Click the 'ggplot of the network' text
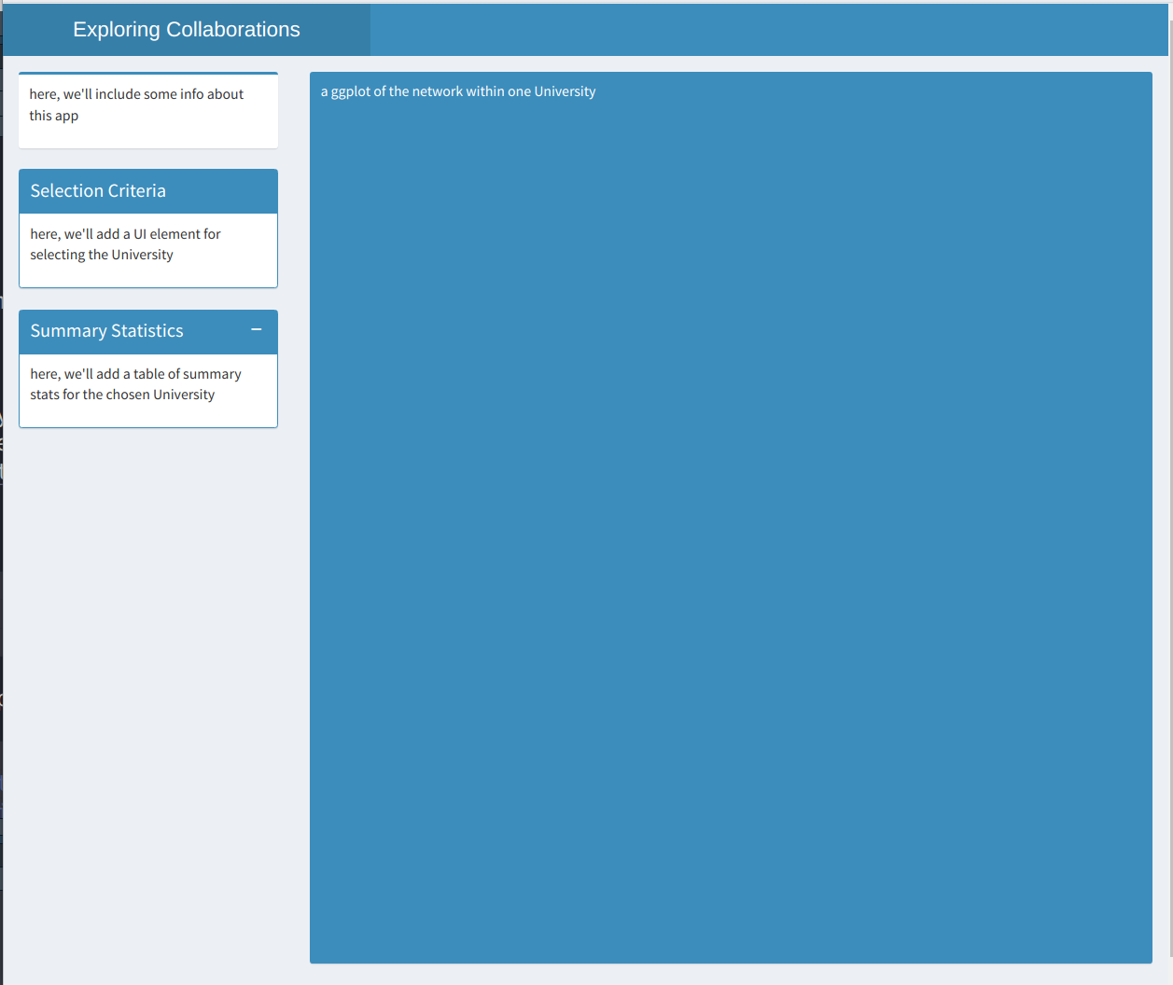The image size is (1173, 985). pyautogui.click(x=397, y=91)
